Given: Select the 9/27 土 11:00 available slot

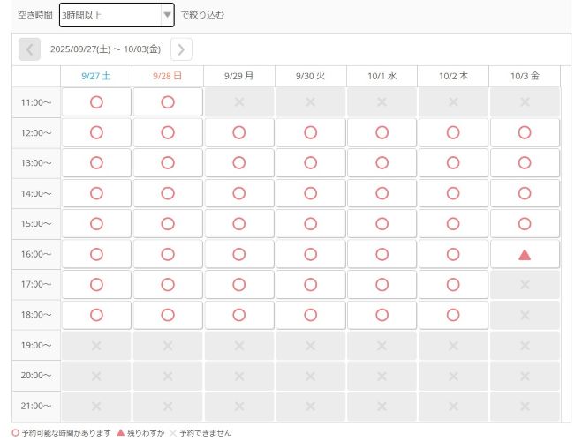Looking at the screenshot, I should pos(96,102).
